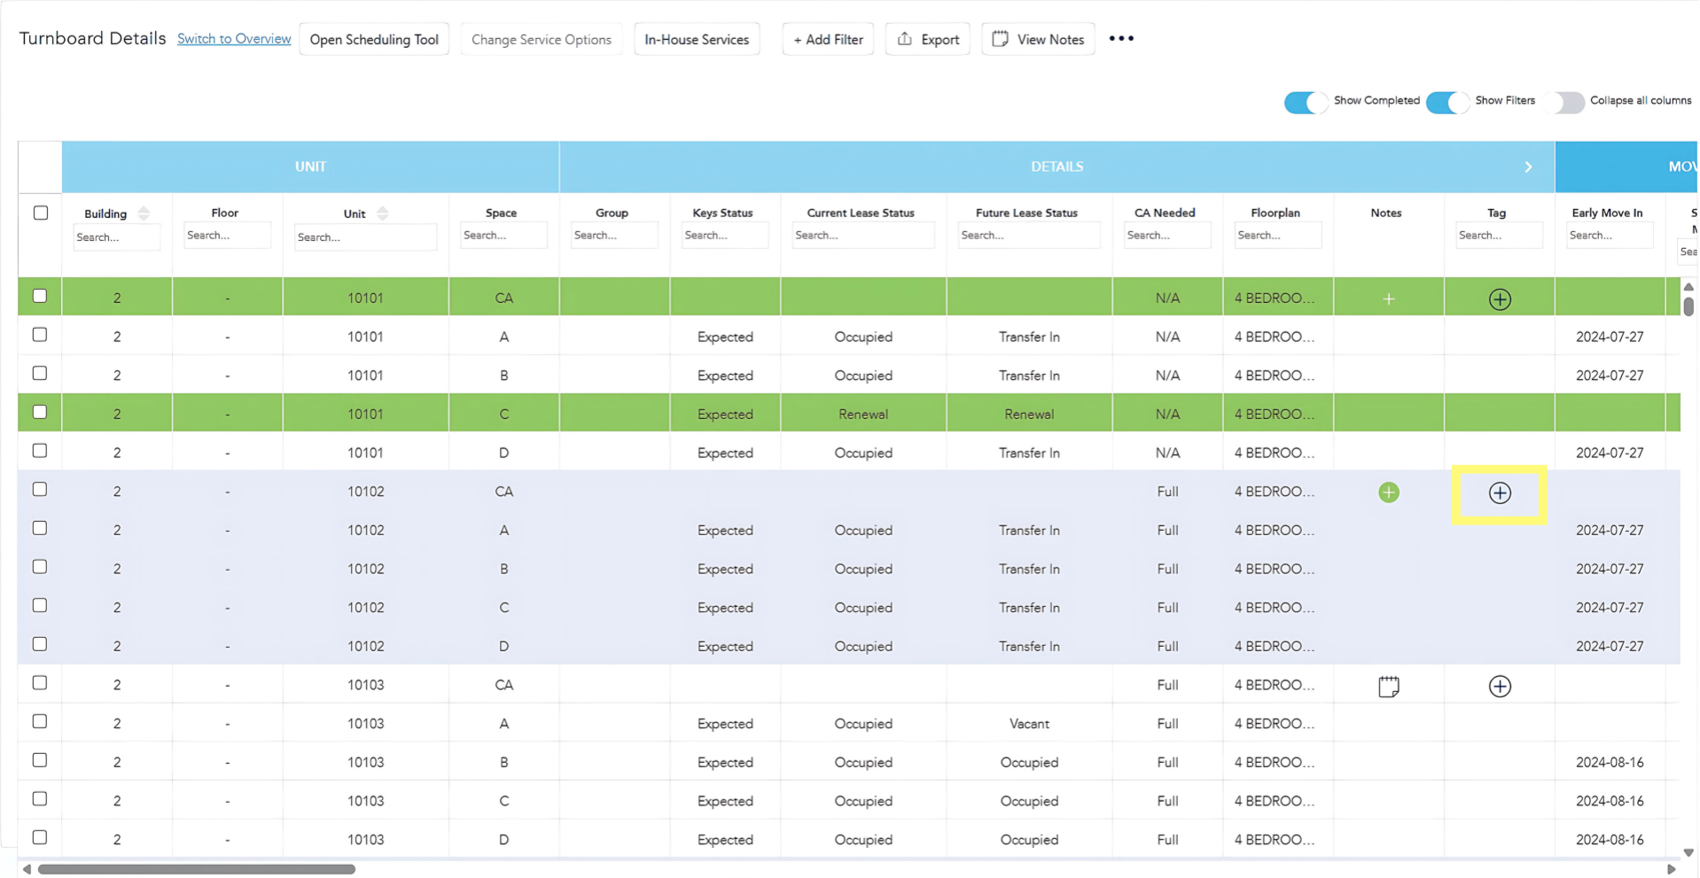Enable Collapse all columns toggle
1700x878 pixels.
(1564, 102)
